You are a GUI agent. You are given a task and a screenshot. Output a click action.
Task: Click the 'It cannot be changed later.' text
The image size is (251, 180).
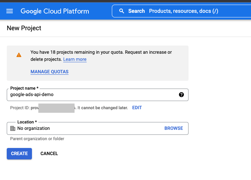coord(103,108)
